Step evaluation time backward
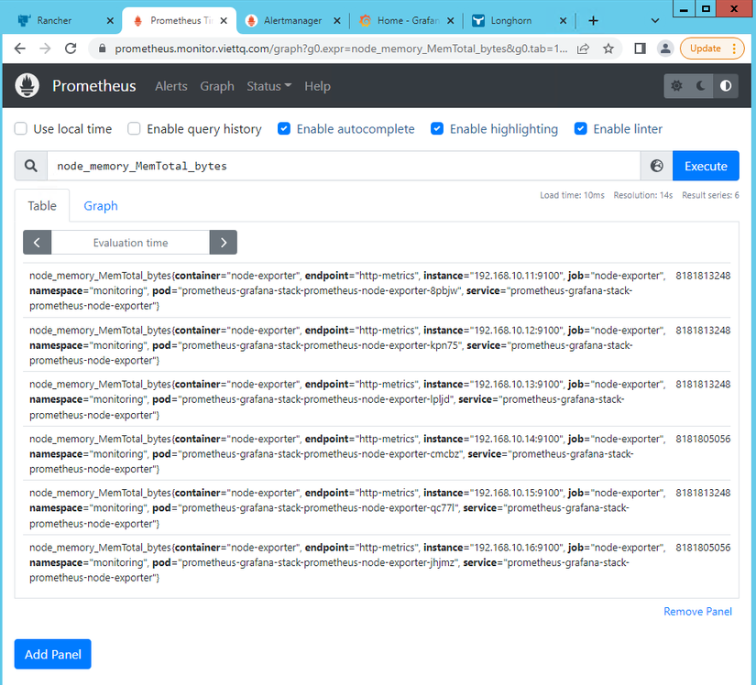Image resolution: width=756 pixels, height=685 pixels. [38, 243]
